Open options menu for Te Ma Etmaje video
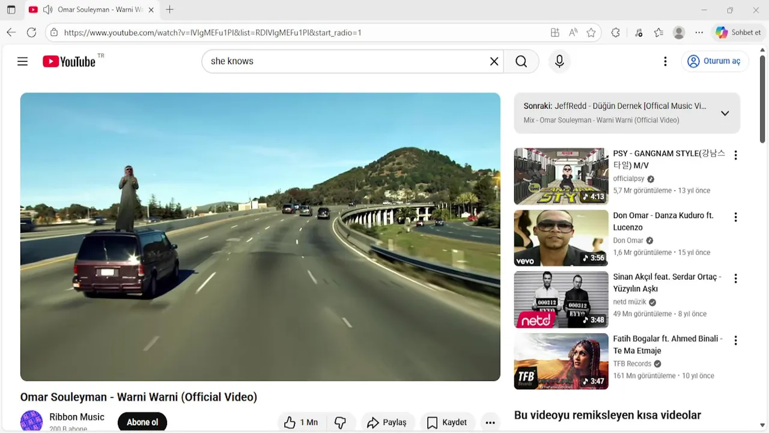Image resolution: width=769 pixels, height=433 pixels. (x=735, y=340)
